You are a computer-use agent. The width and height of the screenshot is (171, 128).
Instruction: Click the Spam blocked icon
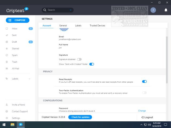click(x=7, y=55)
